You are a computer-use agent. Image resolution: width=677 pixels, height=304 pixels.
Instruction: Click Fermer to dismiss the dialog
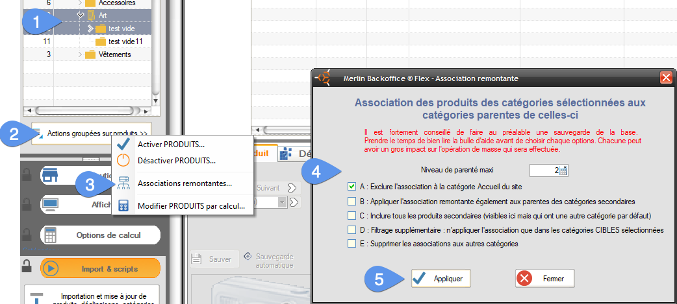coord(544,279)
